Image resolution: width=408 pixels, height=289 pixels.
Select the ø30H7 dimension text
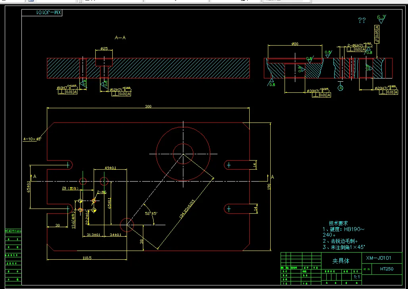coord(318,91)
